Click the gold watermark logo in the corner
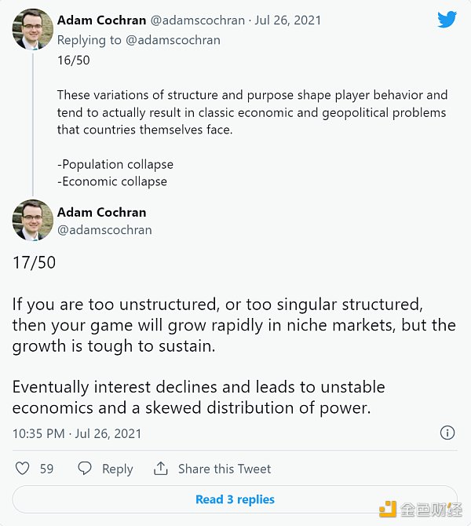The width and height of the screenshot is (471, 526). (388, 510)
